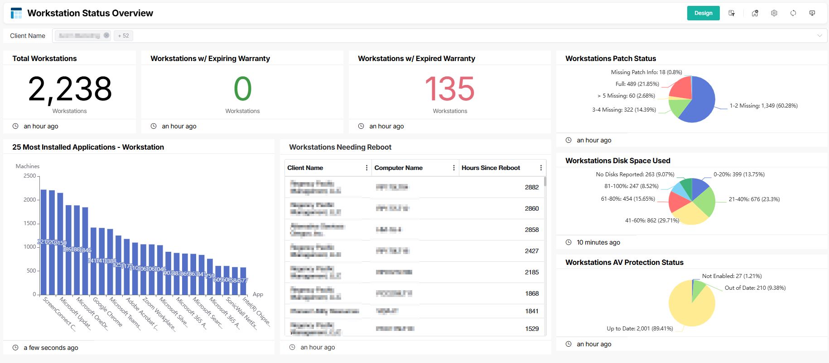Click the dashboard filter icon beside Design
Viewport: 829px width, 363px height.
click(x=731, y=13)
